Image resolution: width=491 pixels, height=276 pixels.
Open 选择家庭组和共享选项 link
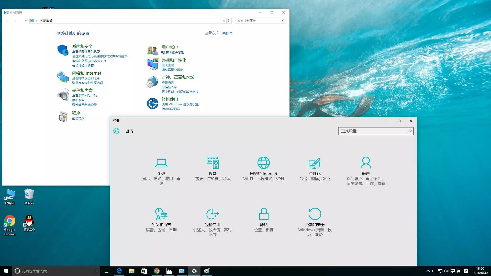(87, 83)
